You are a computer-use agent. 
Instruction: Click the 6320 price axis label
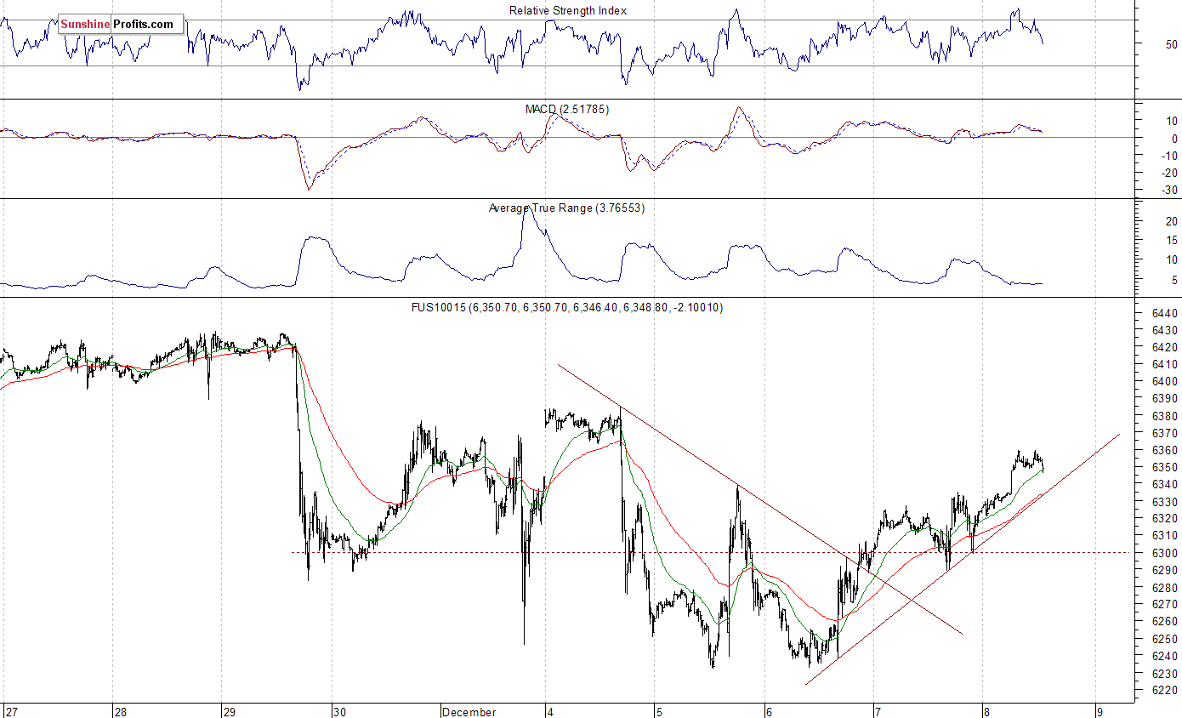1164,518
